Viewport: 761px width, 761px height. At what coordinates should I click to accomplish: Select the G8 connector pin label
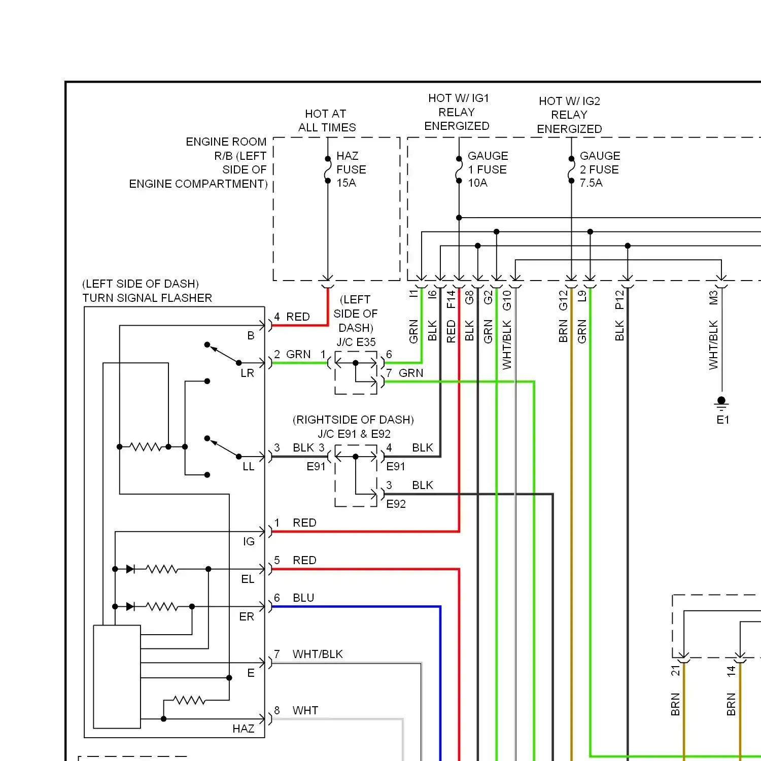[x=469, y=297]
